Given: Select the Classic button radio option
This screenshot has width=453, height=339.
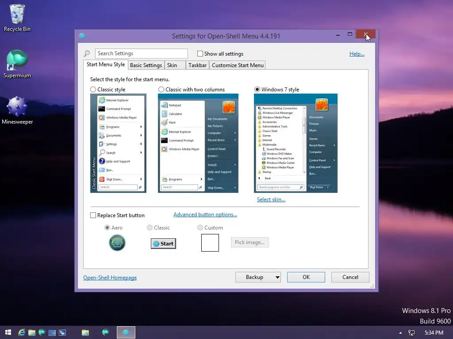Looking at the screenshot, I should click(150, 228).
